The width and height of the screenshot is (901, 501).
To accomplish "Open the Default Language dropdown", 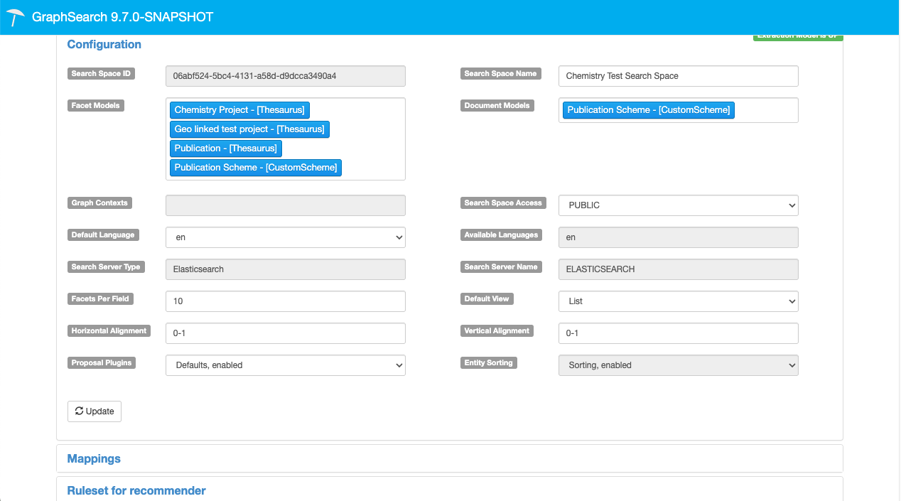I will click(285, 237).
